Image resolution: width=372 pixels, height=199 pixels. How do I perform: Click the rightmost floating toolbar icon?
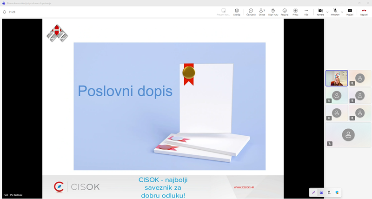pos(337,192)
